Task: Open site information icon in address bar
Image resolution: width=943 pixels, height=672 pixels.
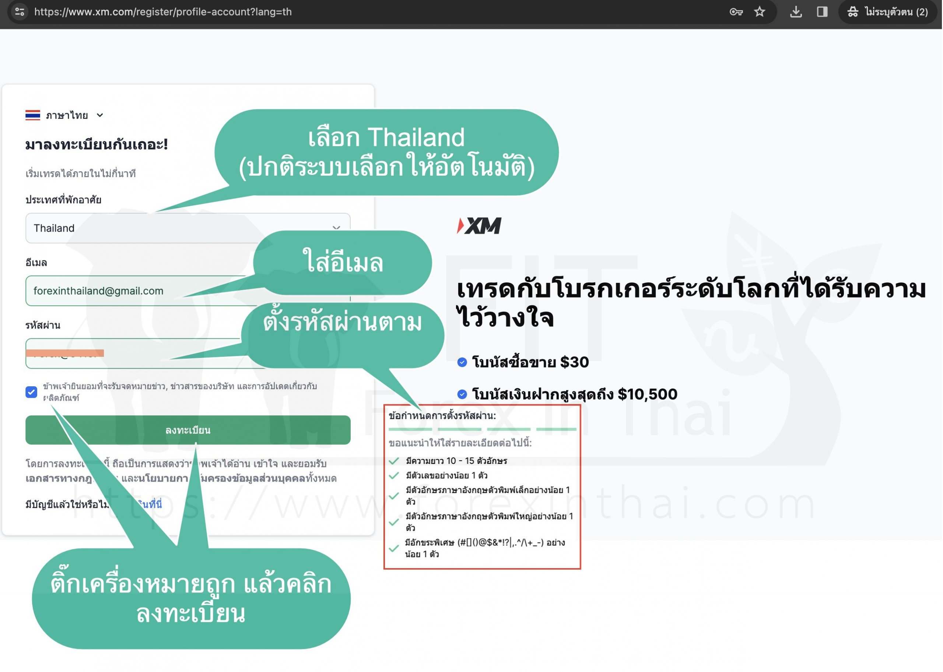Action: point(20,11)
